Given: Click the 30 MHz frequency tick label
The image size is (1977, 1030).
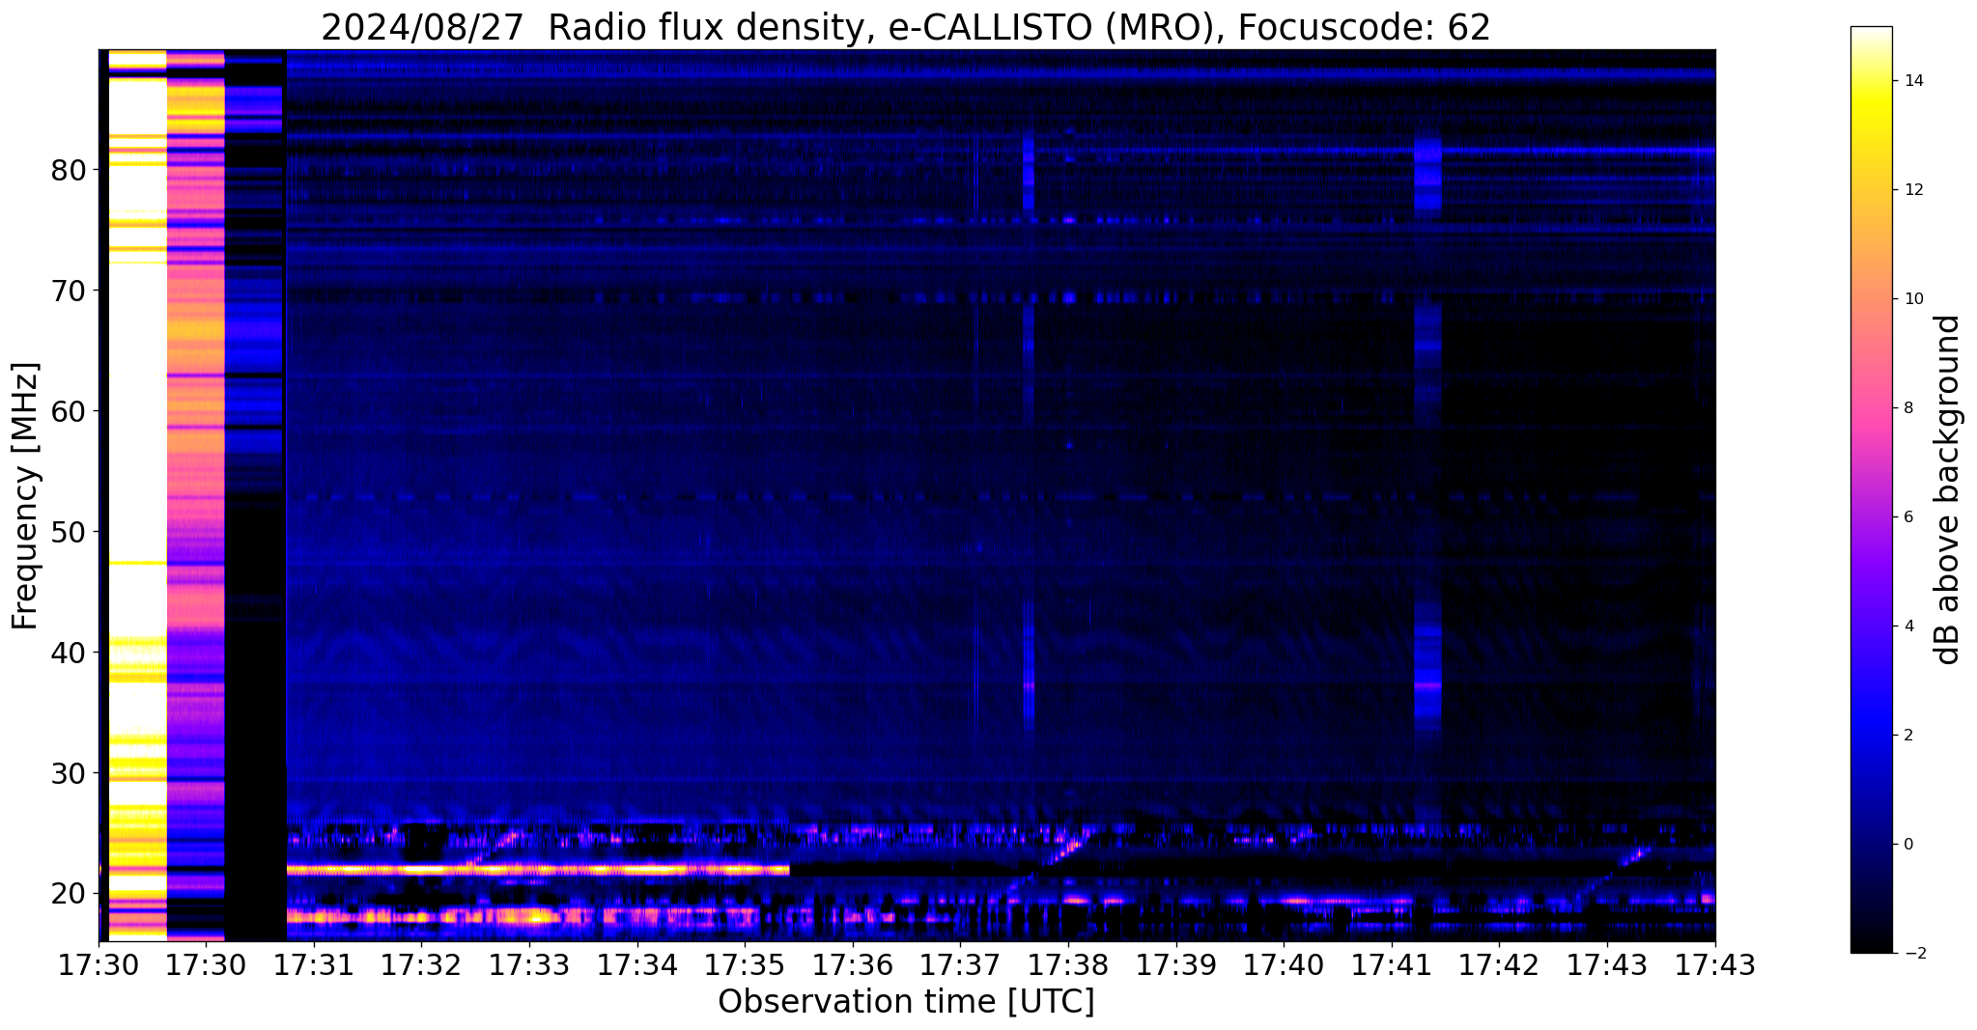Looking at the screenshot, I should coord(69,773).
